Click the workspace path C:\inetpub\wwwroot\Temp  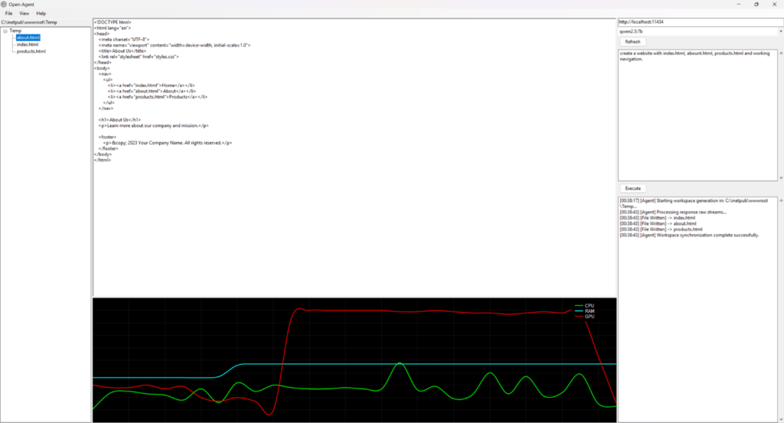point(29,22)
